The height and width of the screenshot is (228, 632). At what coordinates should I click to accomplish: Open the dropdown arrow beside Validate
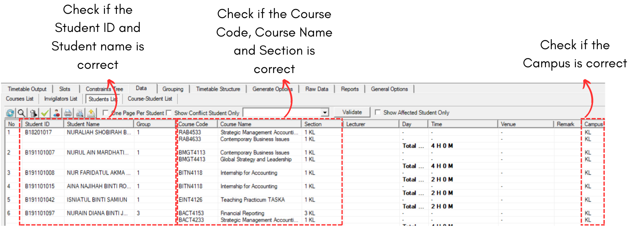point(325,113)
